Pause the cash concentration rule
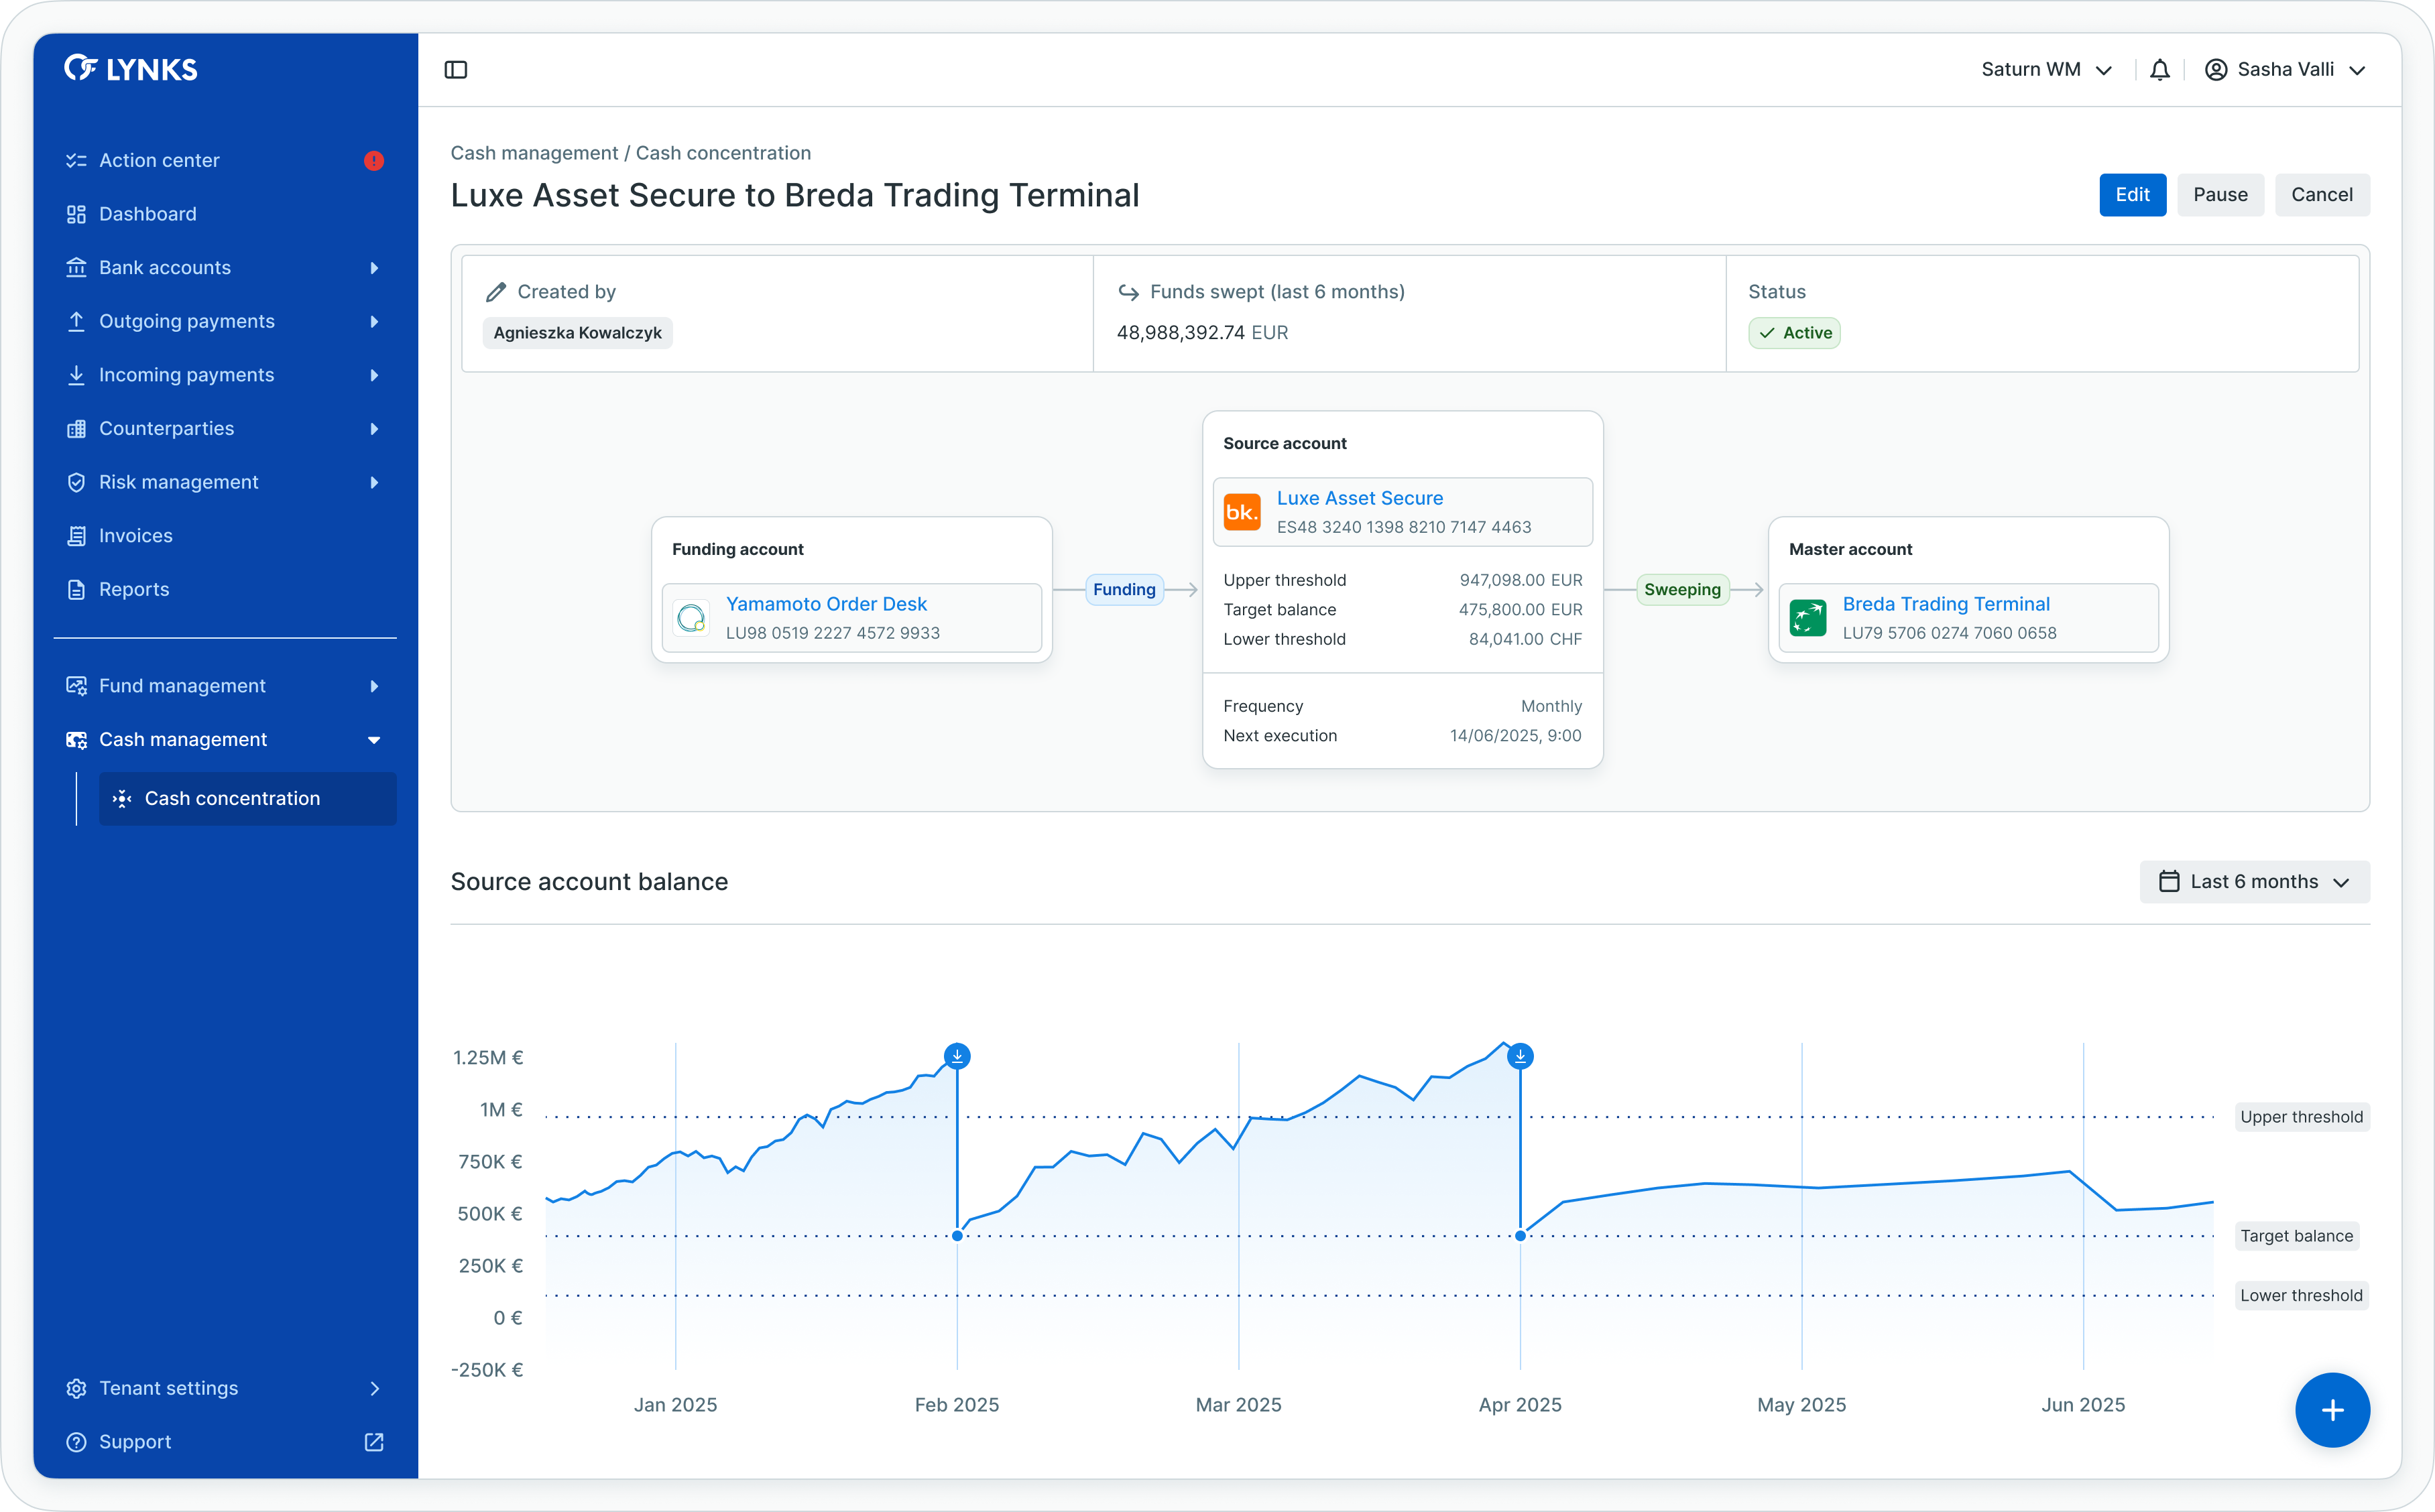Viewport: 2435px width, 1512px height. (x=2220, y=195)
